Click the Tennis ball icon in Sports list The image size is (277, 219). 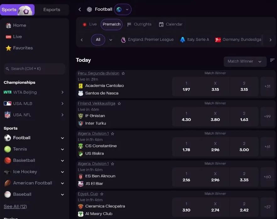(x=8, y=149)
